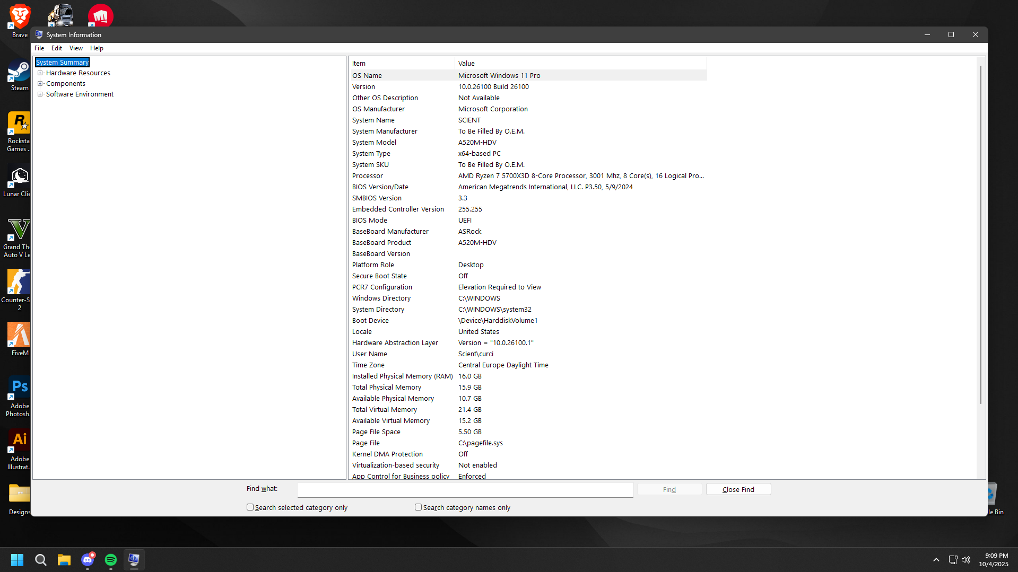Open File Explorer from the taskbar
The image size is (1018, 572).
[64, 560]
